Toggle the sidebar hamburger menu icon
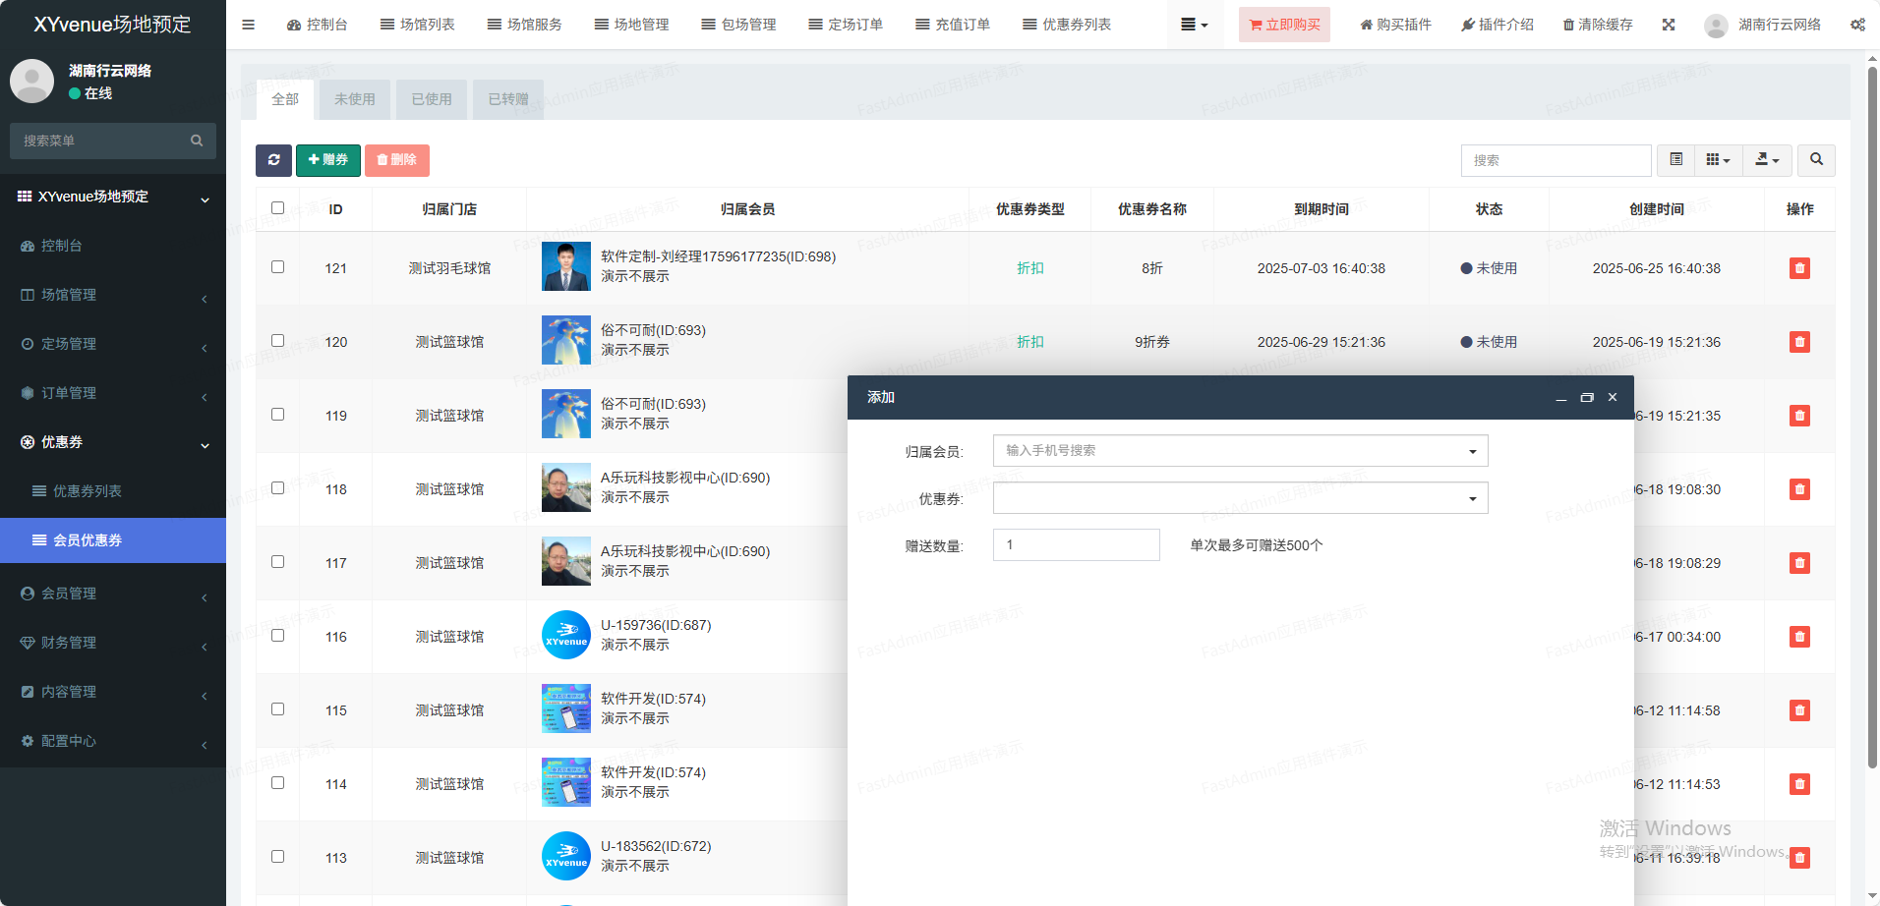 [x=248, y=25]
